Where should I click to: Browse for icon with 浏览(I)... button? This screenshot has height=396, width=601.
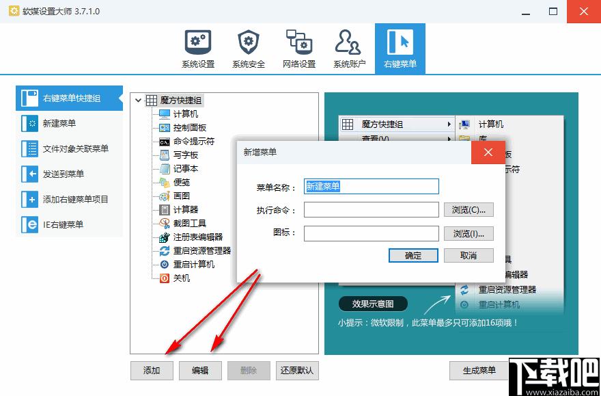pos(469,234)
